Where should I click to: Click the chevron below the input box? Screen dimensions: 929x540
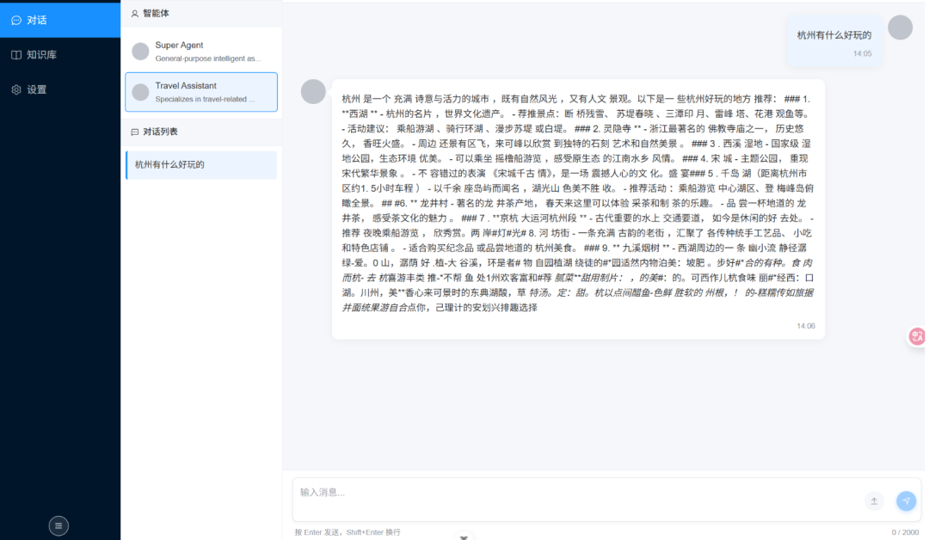tap(464, 536)
